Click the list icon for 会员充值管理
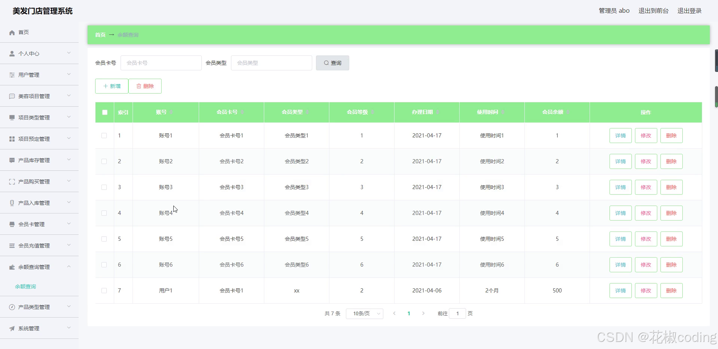Viewport: 718px width, 349px height. tap(12, 246)
